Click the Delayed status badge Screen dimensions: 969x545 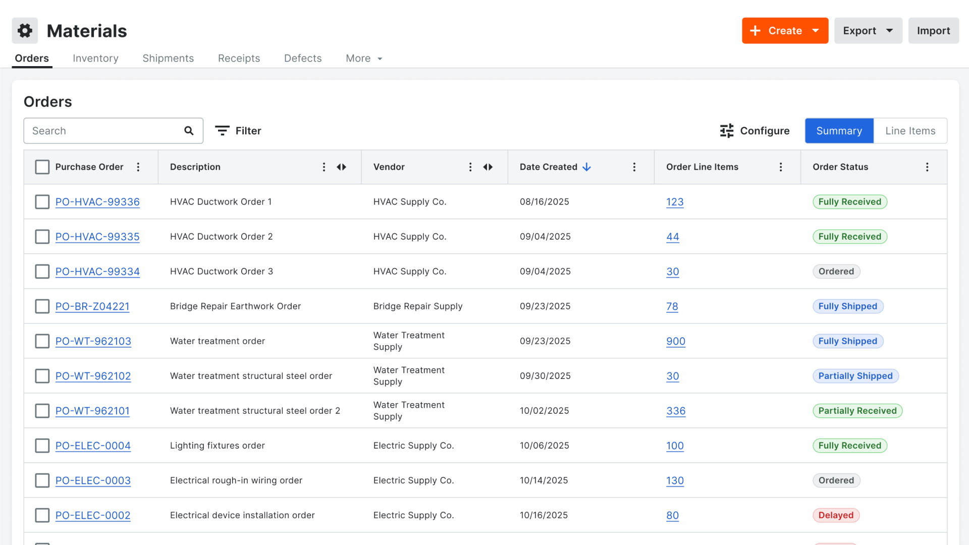click(836, 515)
